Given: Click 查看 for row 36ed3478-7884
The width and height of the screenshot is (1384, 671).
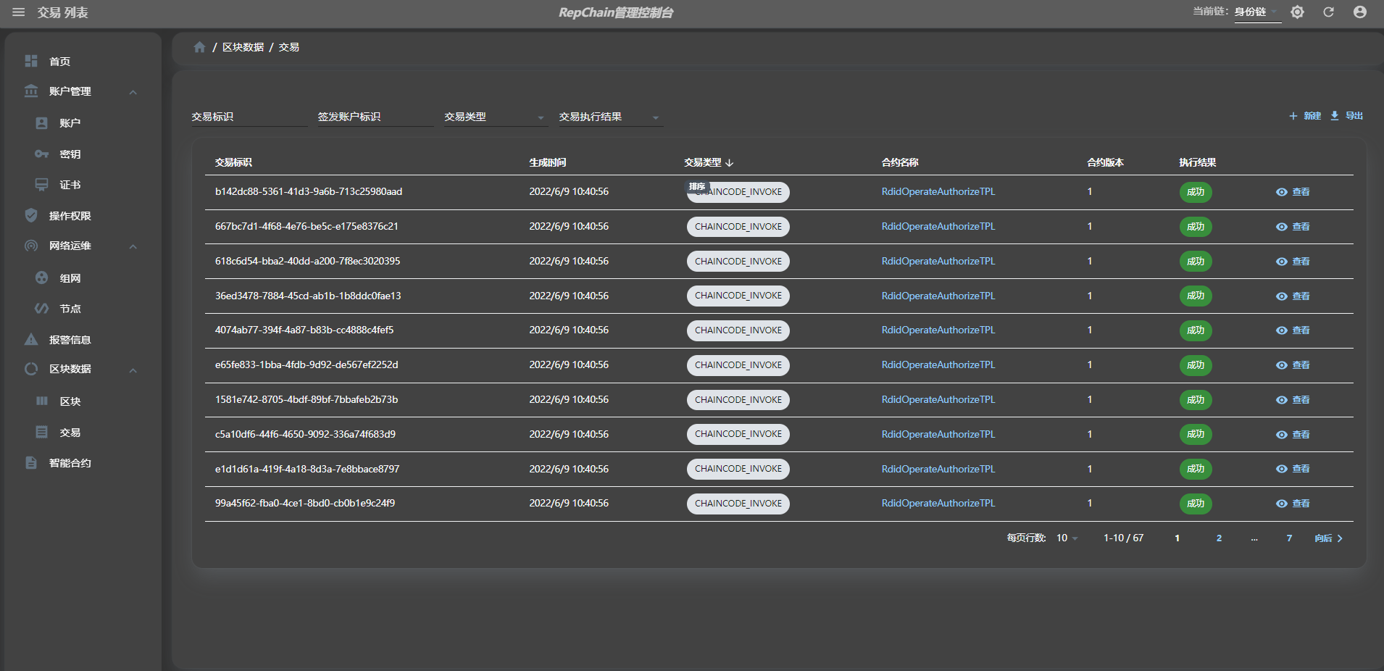Looking at the screenshot, I should coord(1293,296).
